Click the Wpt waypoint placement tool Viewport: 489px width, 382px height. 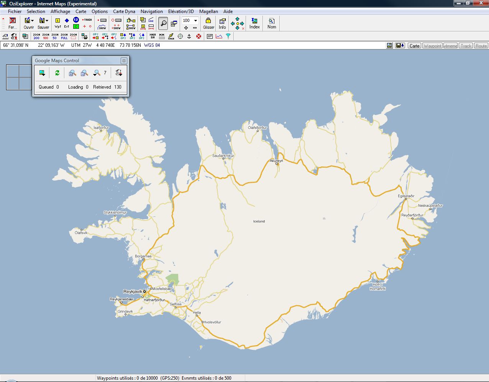tap(57, 23)
